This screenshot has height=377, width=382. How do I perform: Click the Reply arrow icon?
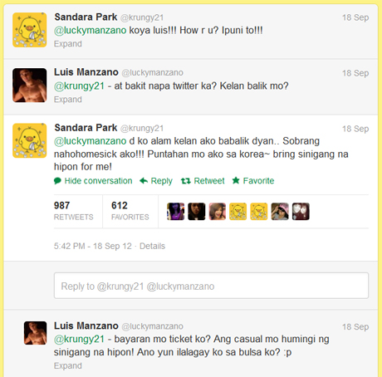coord(144,181)
